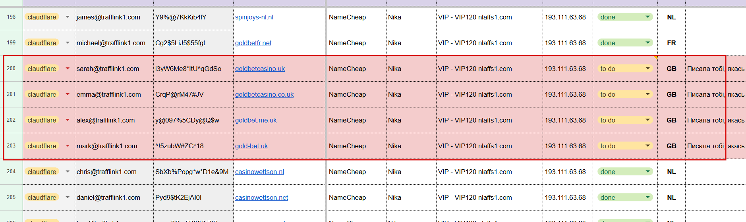The image size is (746, 222).
Task: Select cell with sarah@trafflink1.com
Action: [114, 69]
